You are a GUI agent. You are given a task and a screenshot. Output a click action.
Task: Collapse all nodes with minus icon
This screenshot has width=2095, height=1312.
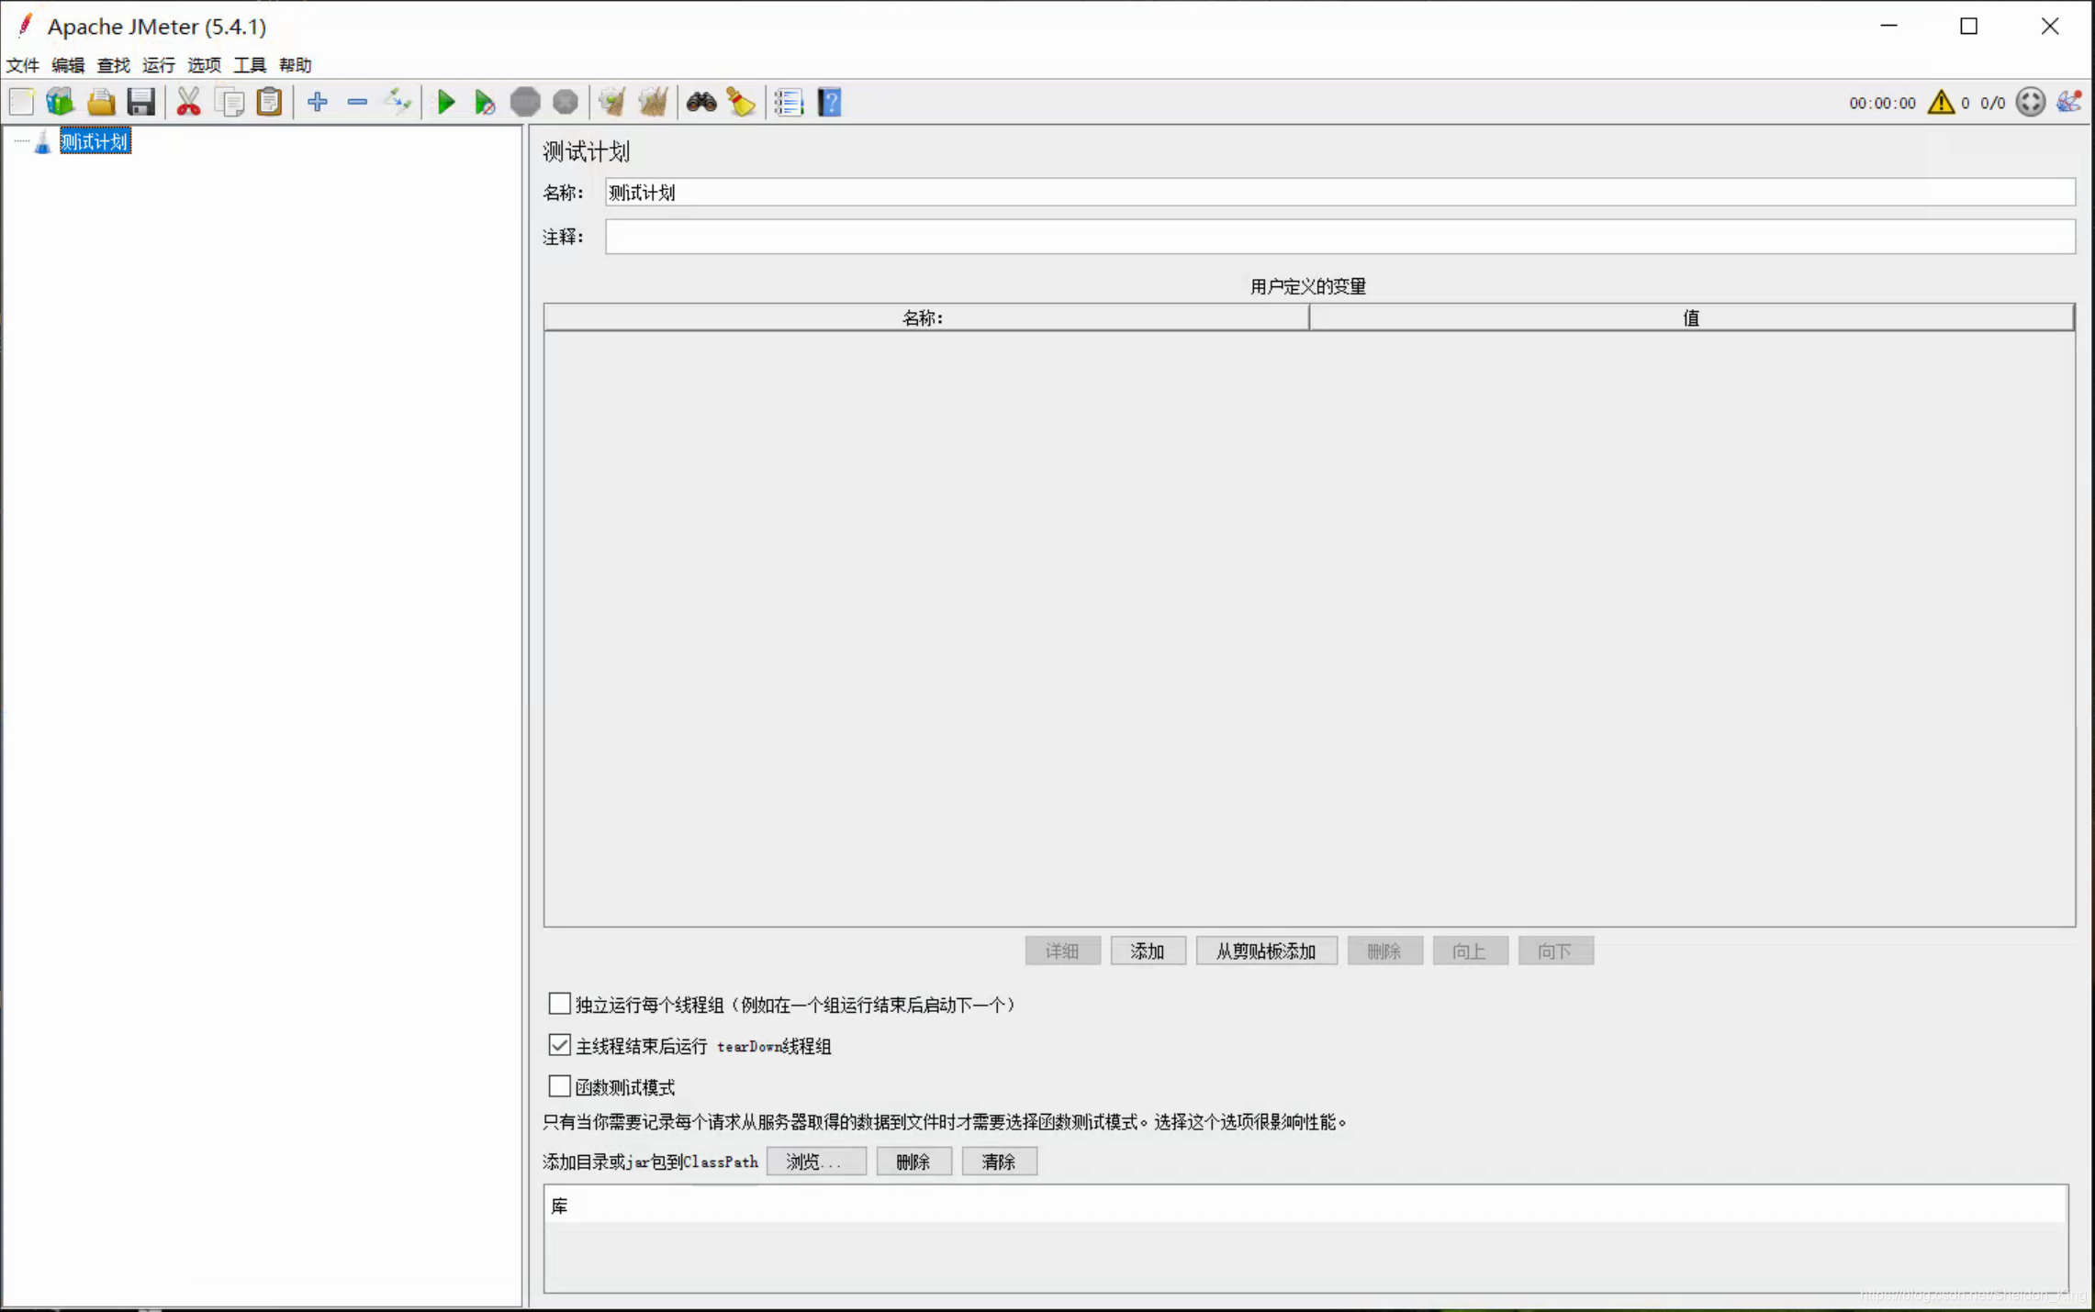pos(357,102)
